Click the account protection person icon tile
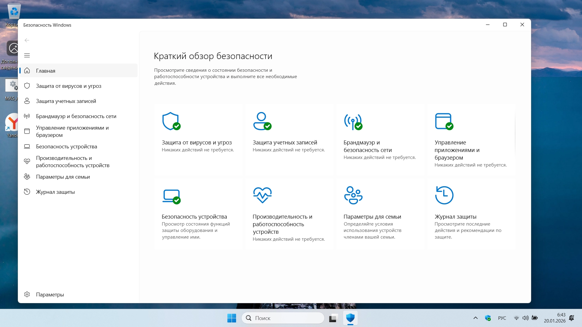Screen dimensions: 582x327 click(262, 121)
